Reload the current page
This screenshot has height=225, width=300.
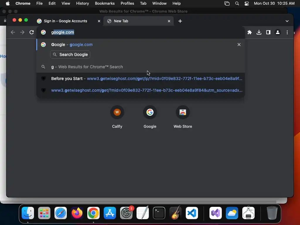[x=32, y=32]
